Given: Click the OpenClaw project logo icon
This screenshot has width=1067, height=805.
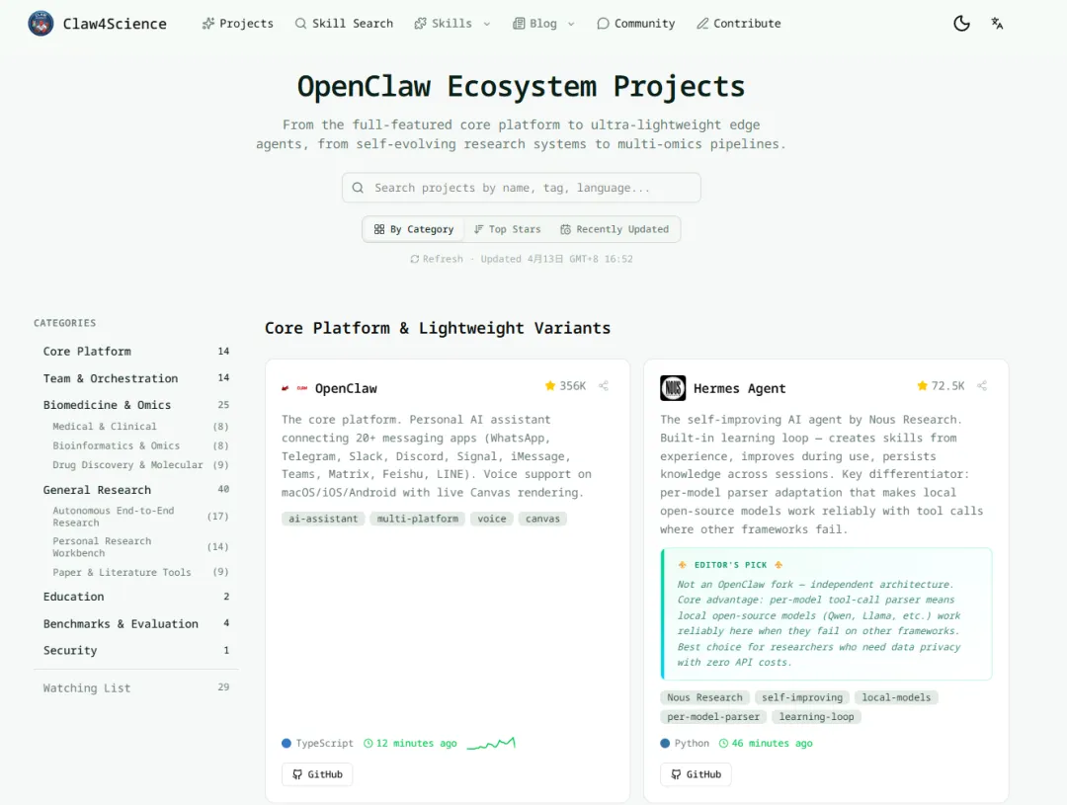Looking at the screenshot, I should 294,388.
